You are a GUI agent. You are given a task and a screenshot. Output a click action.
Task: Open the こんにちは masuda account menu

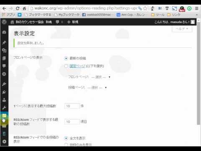tap(175, 22)
